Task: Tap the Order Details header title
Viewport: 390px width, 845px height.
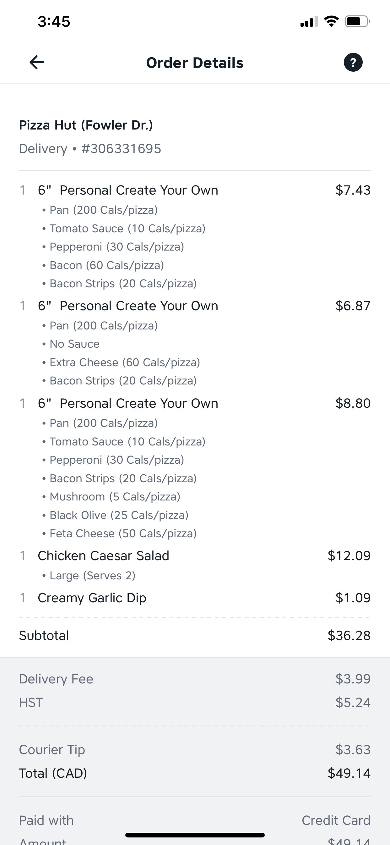Action: (195, 63)
